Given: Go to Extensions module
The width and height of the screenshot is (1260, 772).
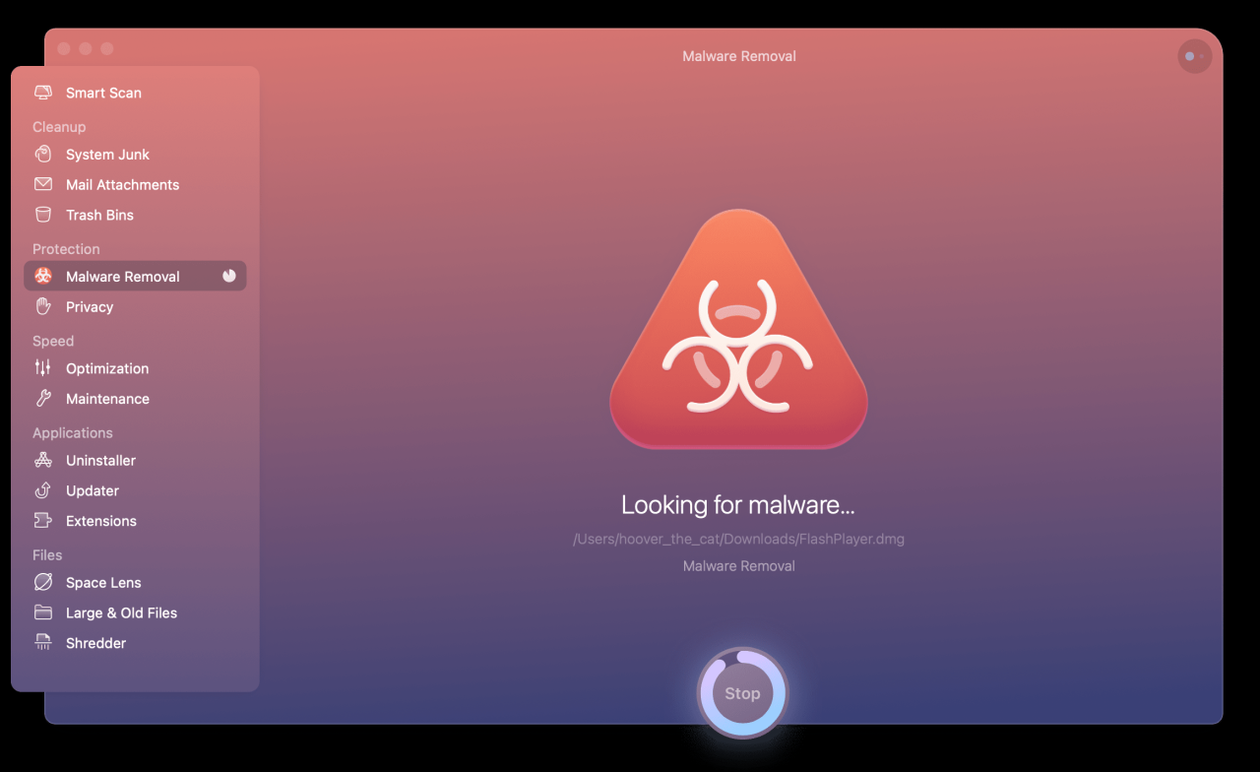Looking at the screenshot, I should (x=135, y=521).
